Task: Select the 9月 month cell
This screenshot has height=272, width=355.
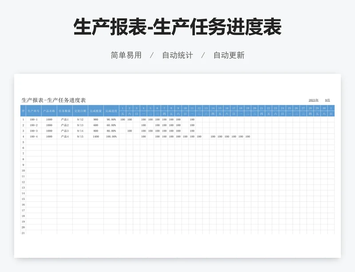Action: pyautogui.click(x=327, y=100)
